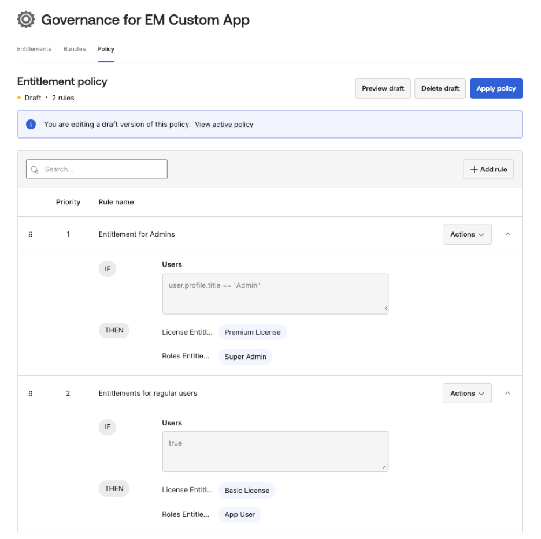Screen dimensions: 541x539
Task: Click the Premium License entitlement chip
Action: click(x=252, y=332)
